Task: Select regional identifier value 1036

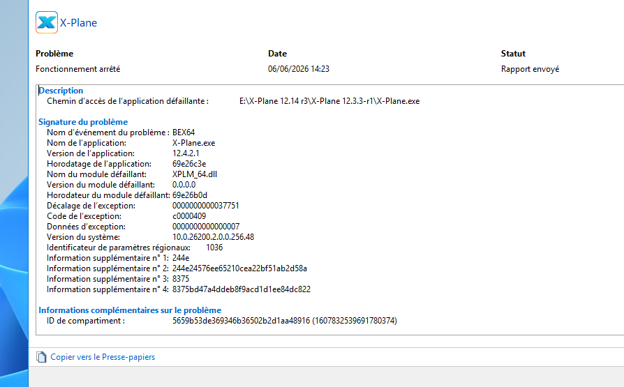Action: 214,248
